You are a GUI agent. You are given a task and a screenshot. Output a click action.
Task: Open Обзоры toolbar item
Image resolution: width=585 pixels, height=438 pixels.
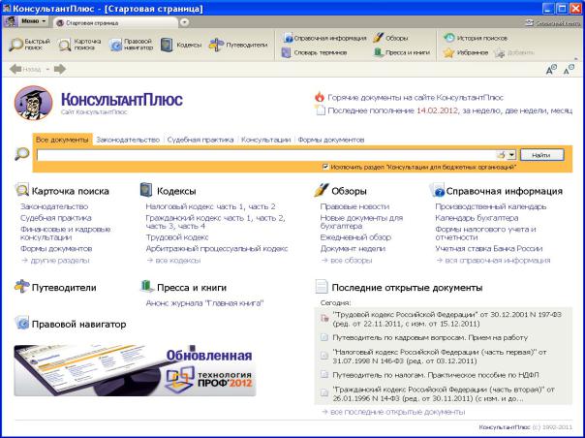click(390, 38)
